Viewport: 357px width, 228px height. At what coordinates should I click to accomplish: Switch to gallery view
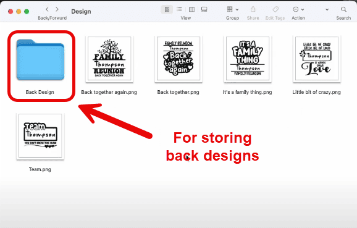[204, 9]
